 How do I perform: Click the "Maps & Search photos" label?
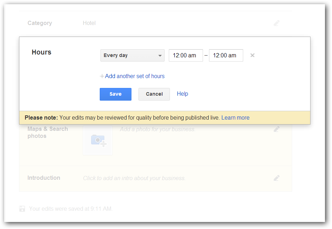pos(48,132)
